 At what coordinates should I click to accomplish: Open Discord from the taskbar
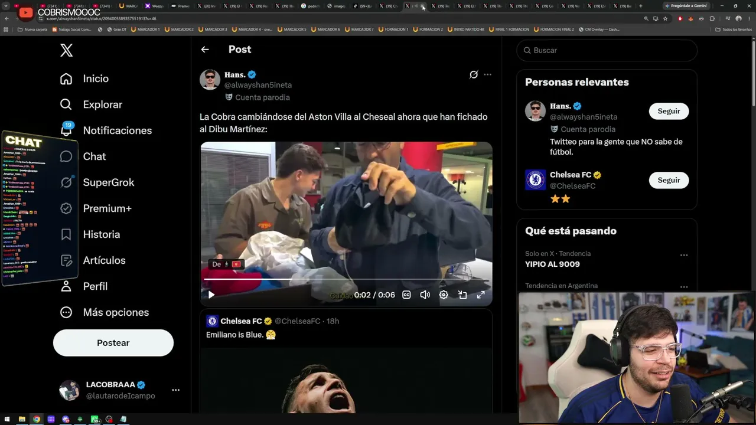click(66, 420)
